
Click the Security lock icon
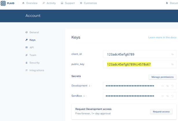click(27, 63)
